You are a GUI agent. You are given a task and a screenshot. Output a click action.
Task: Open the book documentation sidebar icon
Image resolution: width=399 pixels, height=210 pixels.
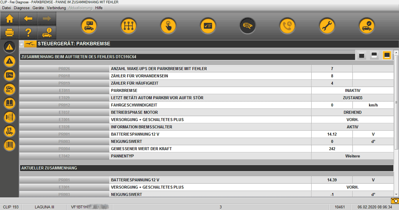[9, 103]
